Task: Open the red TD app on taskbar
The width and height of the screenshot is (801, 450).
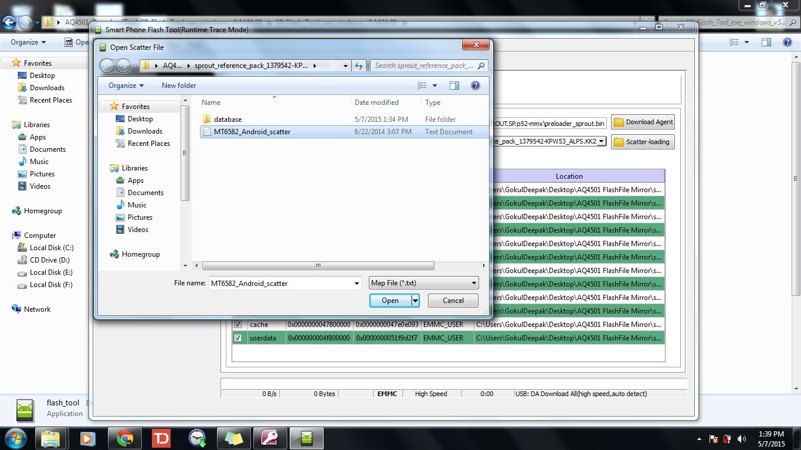Action: 161,438
